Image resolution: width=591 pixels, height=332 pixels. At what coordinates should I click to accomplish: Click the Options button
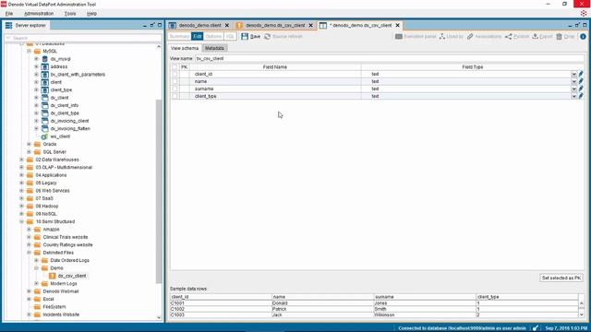(213, 37)
